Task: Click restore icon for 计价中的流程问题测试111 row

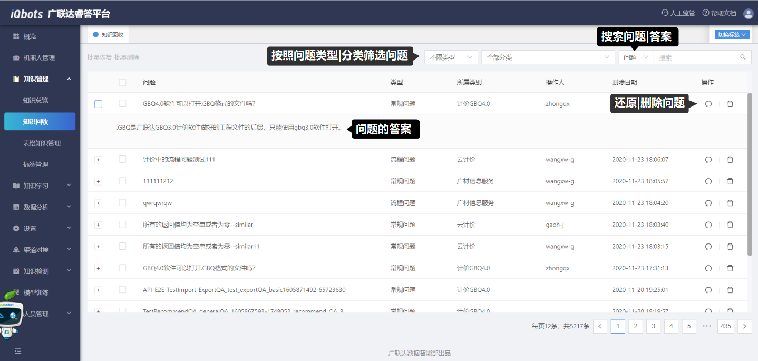Action: 708,160
